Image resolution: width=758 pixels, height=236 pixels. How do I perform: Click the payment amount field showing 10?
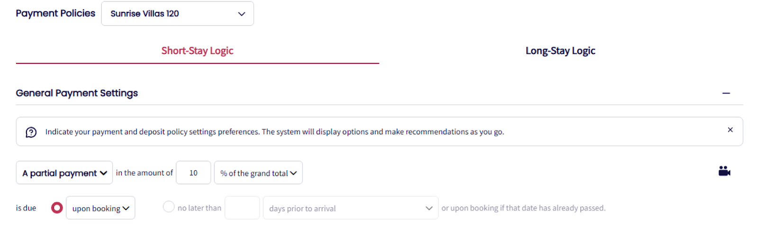click(x=193, y=173)
